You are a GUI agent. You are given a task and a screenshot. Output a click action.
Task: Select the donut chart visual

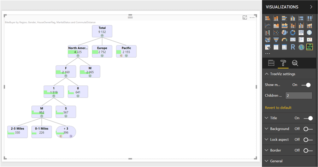(293, 32)
